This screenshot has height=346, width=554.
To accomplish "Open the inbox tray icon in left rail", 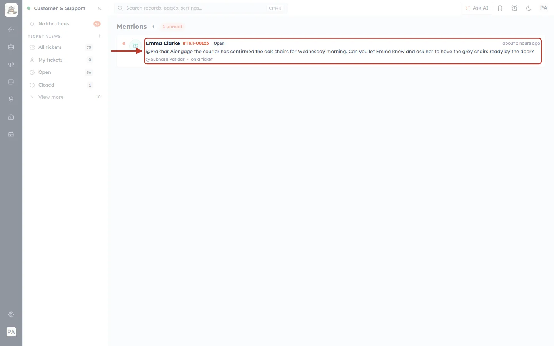I will point(11,82).
